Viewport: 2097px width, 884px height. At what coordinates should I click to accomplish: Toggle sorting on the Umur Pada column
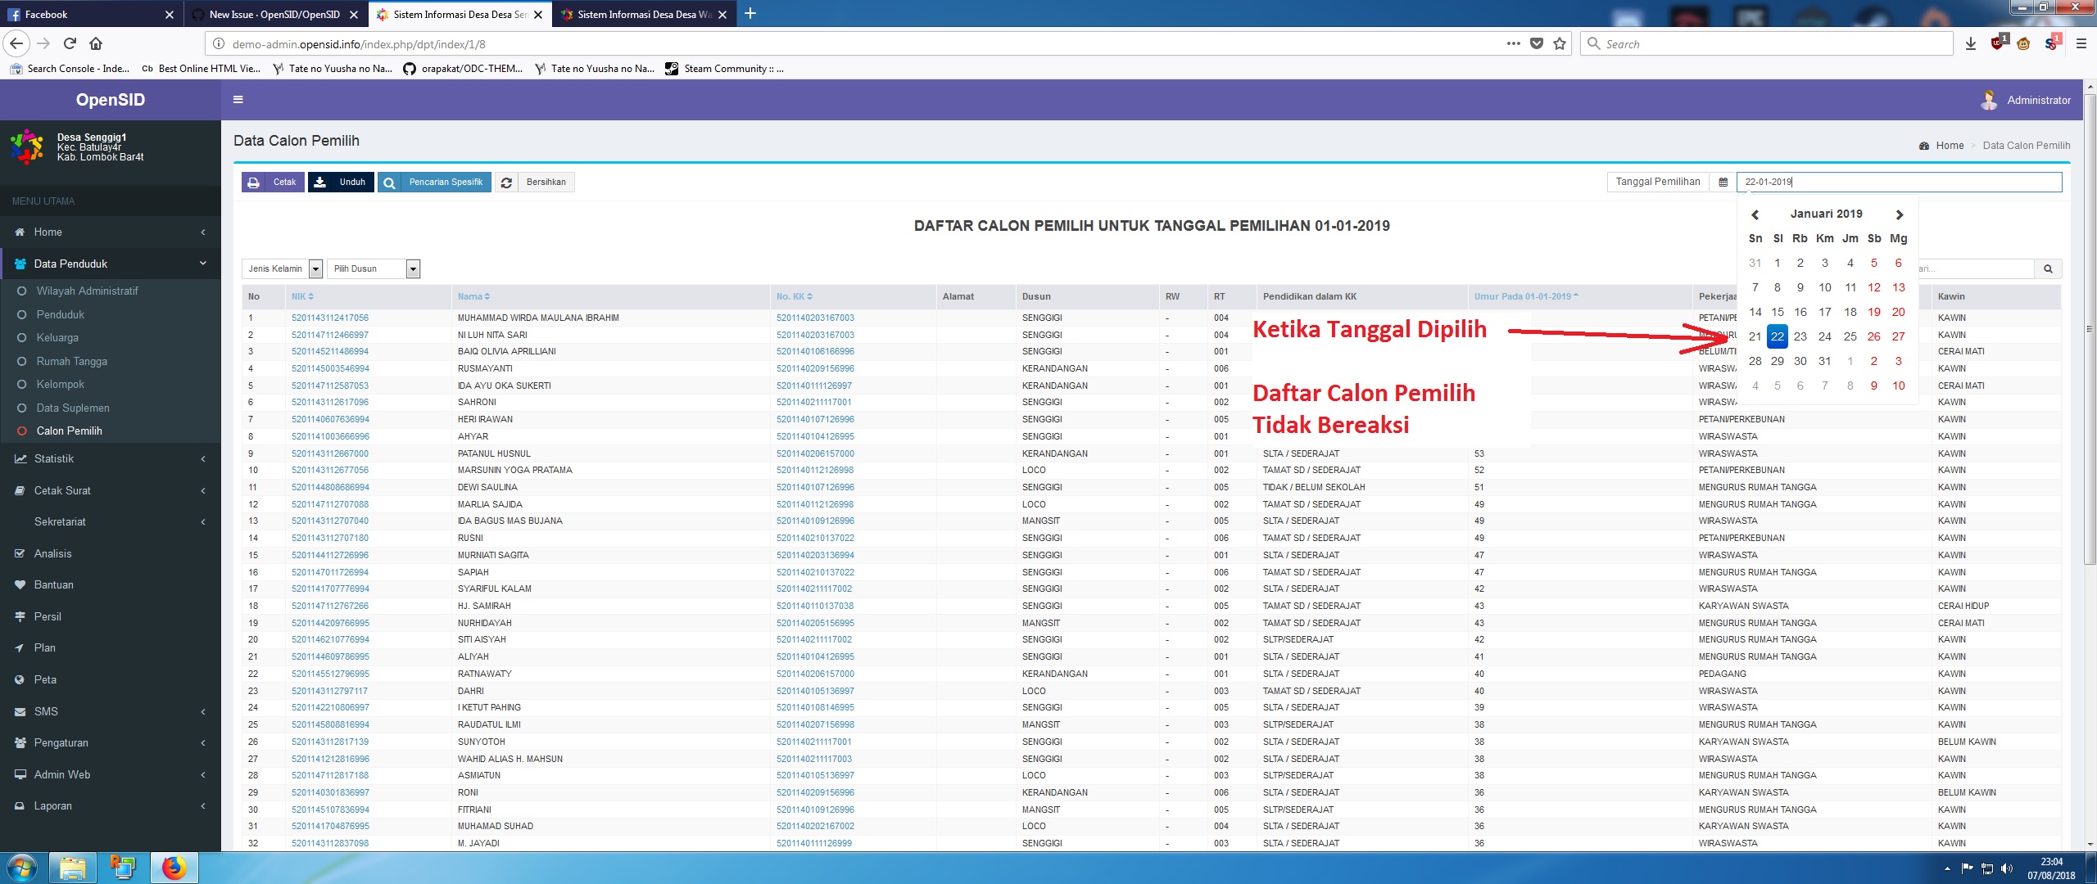(x=1577, y=296)
